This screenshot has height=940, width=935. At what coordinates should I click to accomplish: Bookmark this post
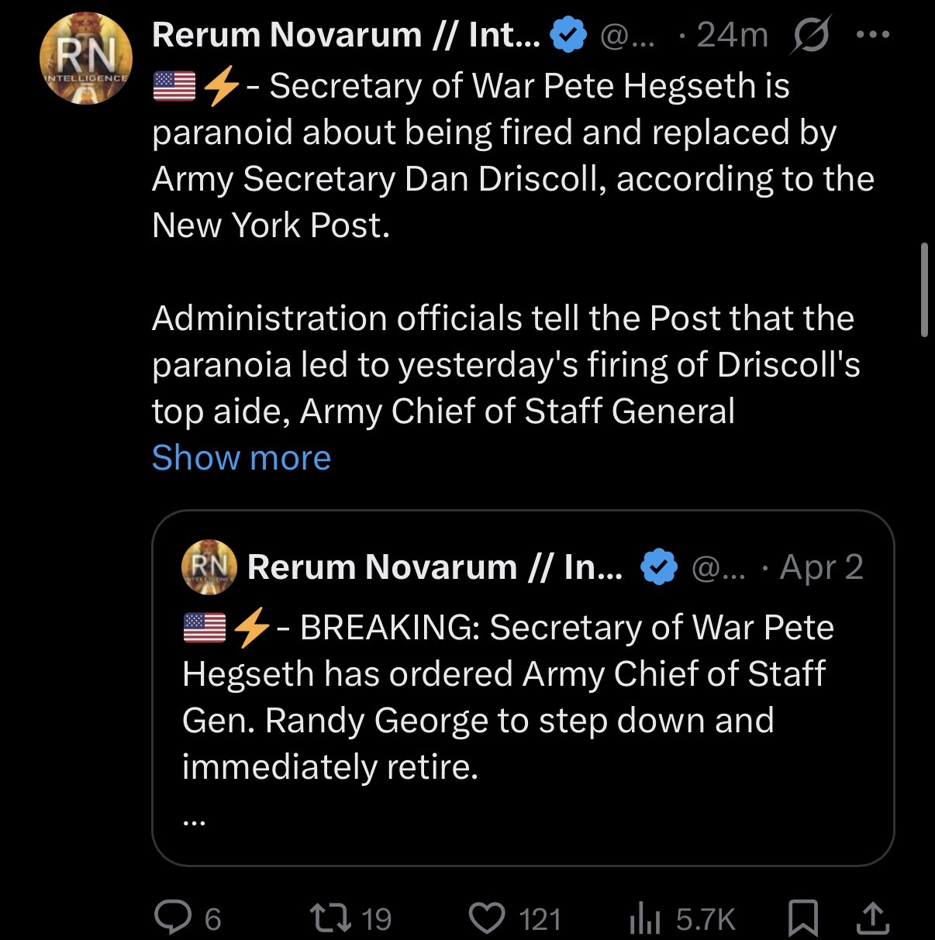803,918
